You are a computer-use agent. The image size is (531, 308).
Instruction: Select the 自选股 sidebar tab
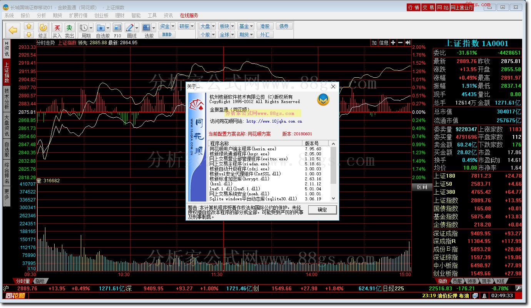point(7,149)
